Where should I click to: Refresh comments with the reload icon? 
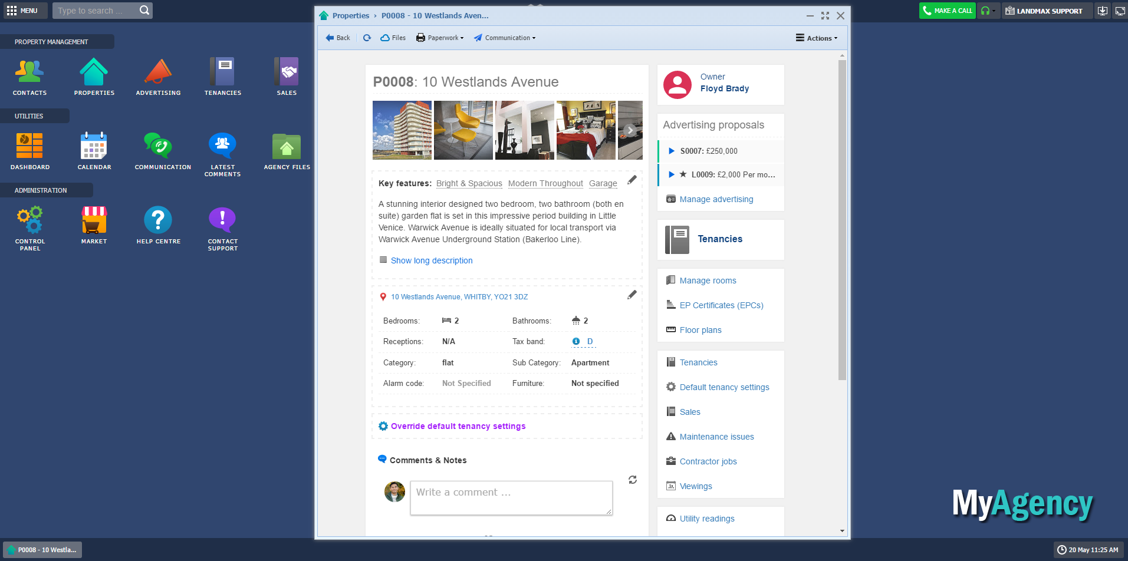pyautogui.click(x=632, y=480)
